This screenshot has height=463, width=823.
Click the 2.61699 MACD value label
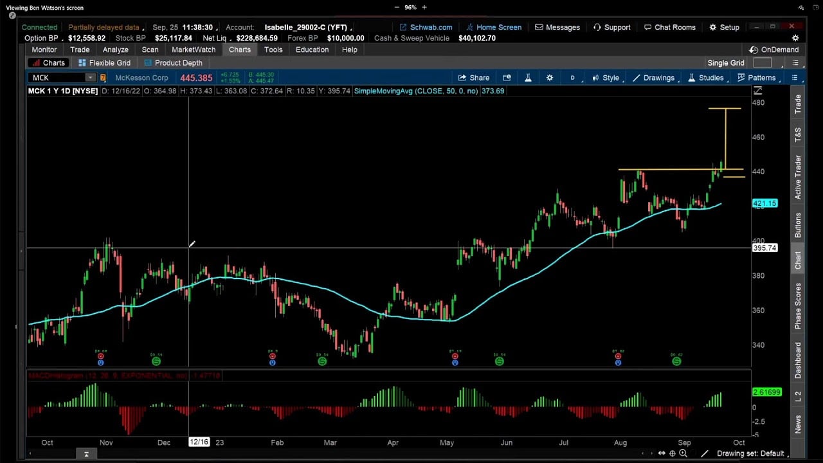coord(766,392)
